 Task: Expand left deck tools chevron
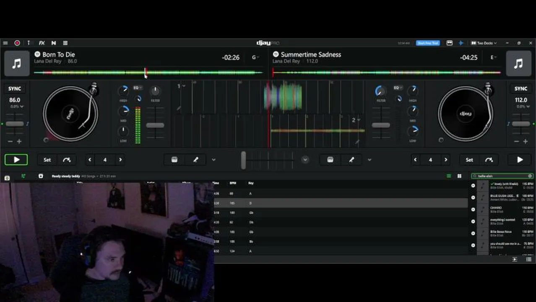(213, 160)
